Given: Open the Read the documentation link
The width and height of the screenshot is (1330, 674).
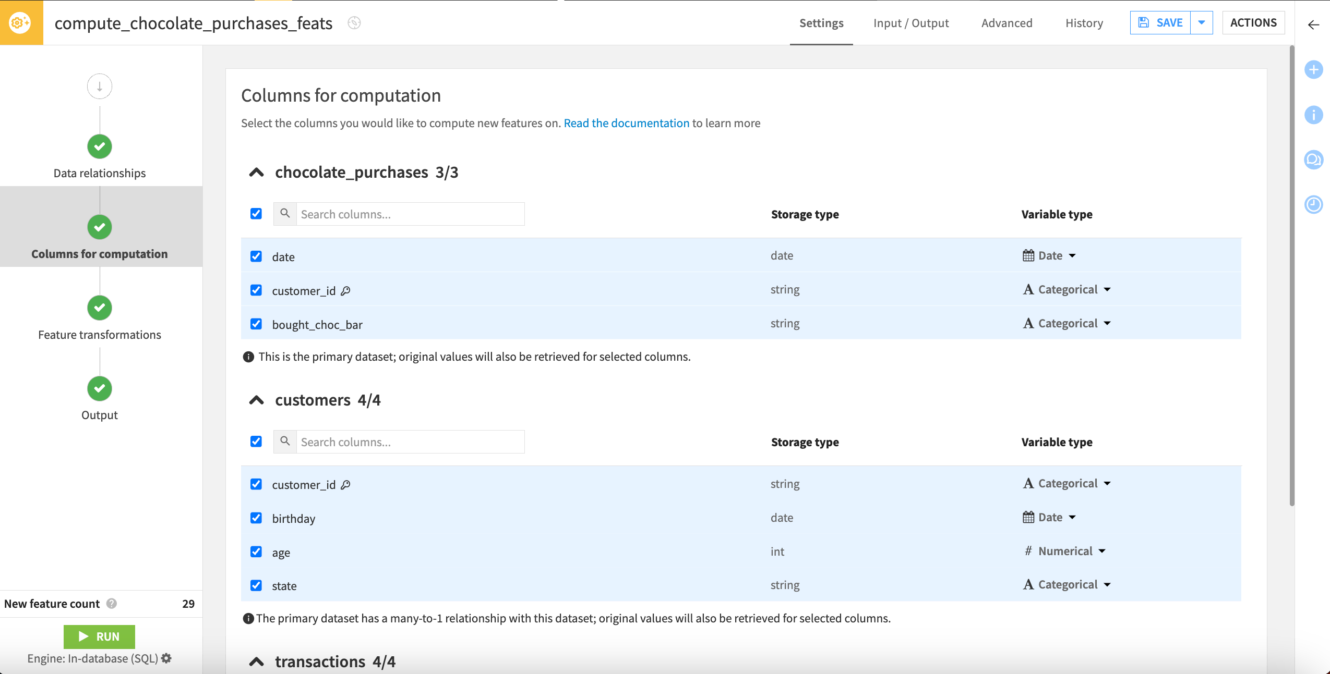Looking at the screenshot, I should 626,123.
